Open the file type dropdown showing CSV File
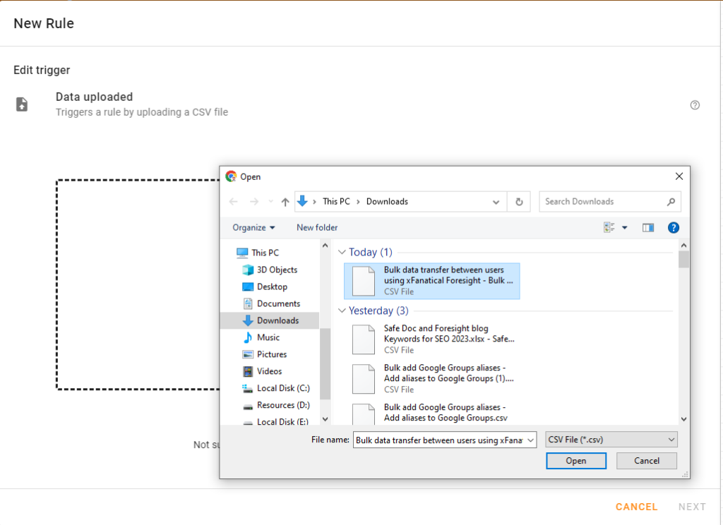The image size is (723, 525). (610, 439)
